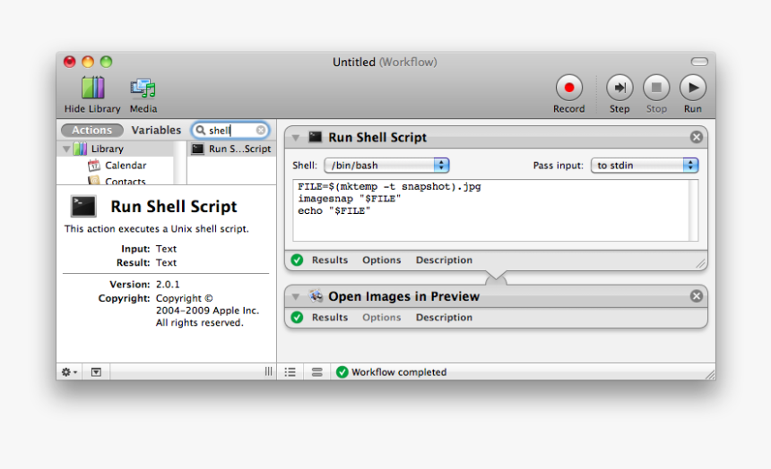Click the Library books icon in tree

tap(80, 149)
